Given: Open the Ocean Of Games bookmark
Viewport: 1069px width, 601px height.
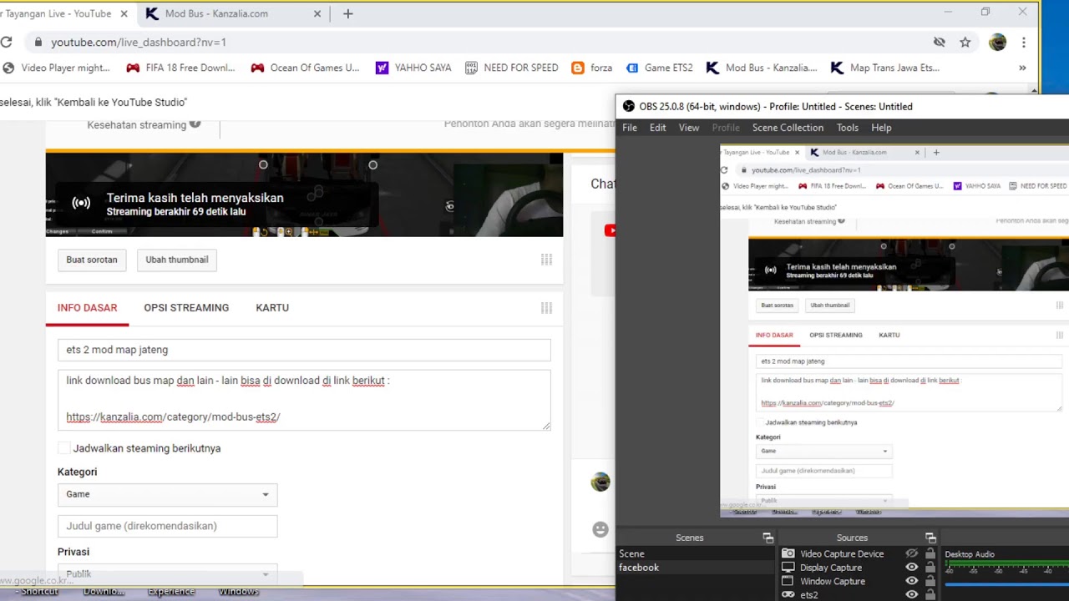Looking at the screenshot, I should click(305, 68).
